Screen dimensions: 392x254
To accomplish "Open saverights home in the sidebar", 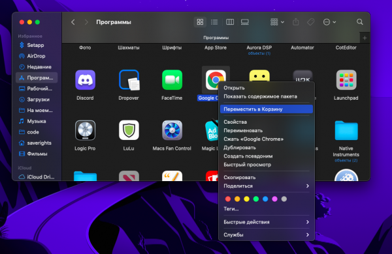I will point(37,143).
